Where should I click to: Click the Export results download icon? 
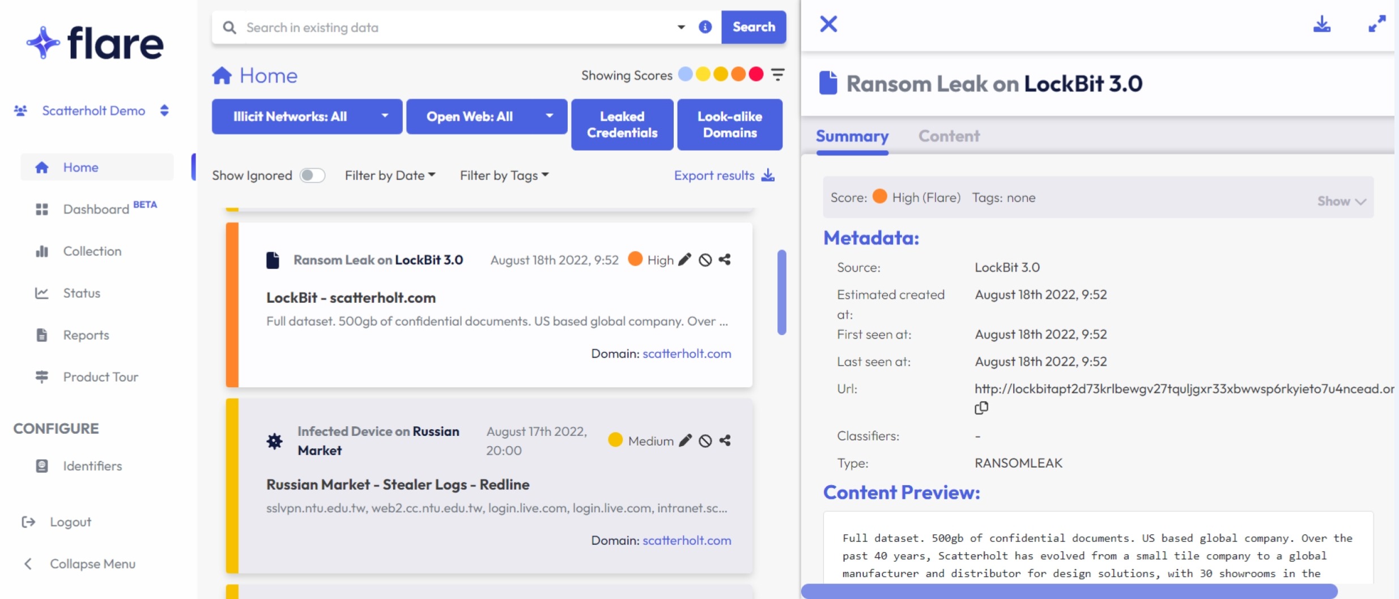pyautogui.click(x=768, y=175)
